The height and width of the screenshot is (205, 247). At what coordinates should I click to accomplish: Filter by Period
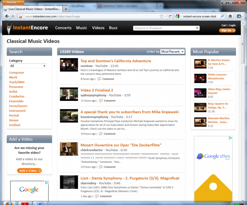[x=14, y=116]
